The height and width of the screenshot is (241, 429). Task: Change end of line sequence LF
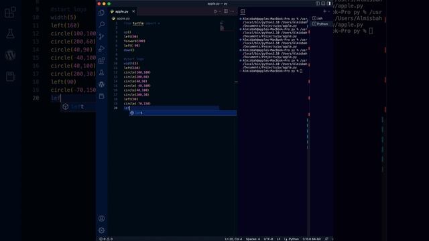click(278, 239)
